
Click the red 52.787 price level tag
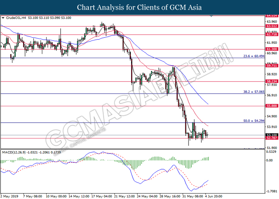[272, 138]
